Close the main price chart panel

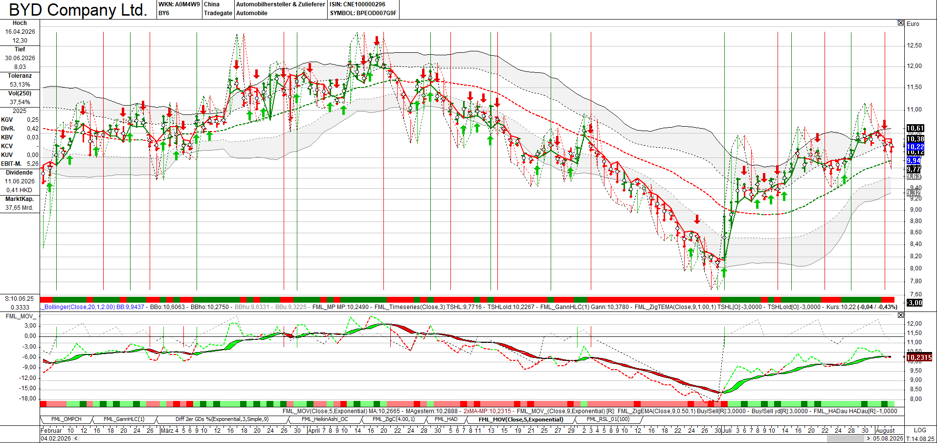click(x=901, y=23)
